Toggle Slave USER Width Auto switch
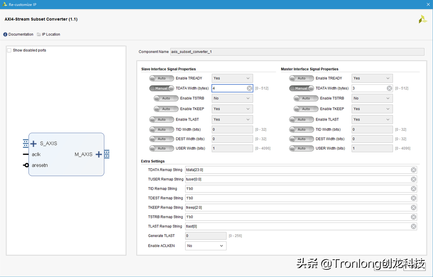This screenshot has width=433, height=277. click(162, 148)
